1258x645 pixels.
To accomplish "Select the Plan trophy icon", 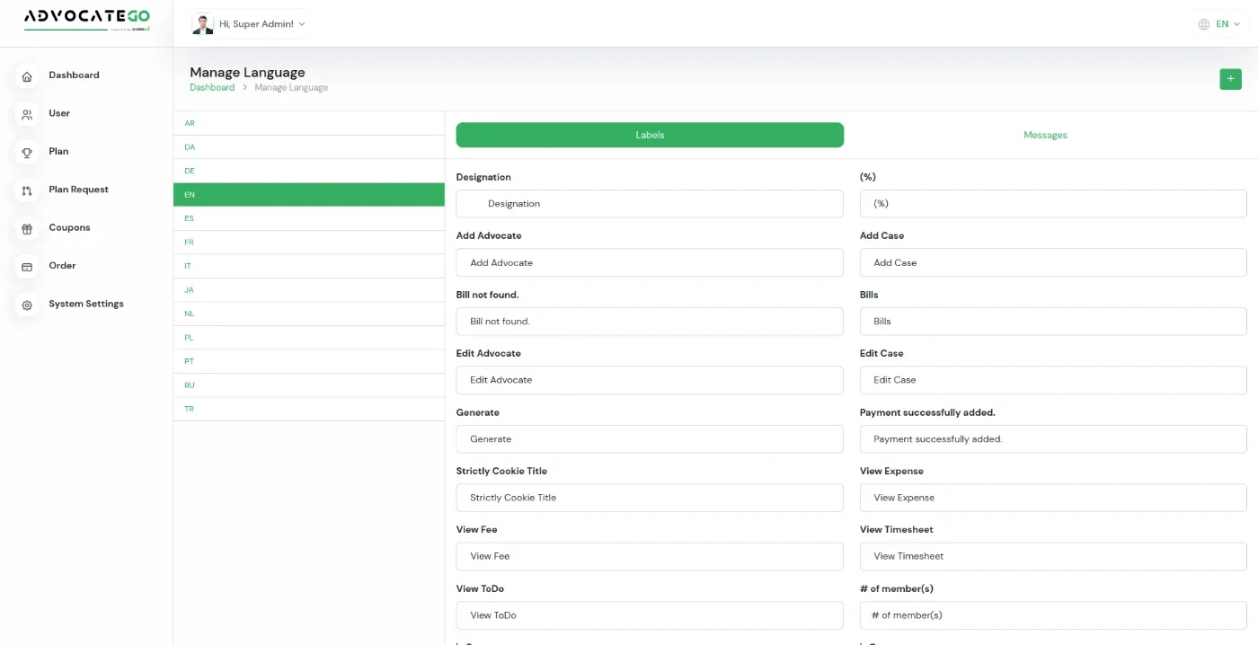I will [27, 153].
